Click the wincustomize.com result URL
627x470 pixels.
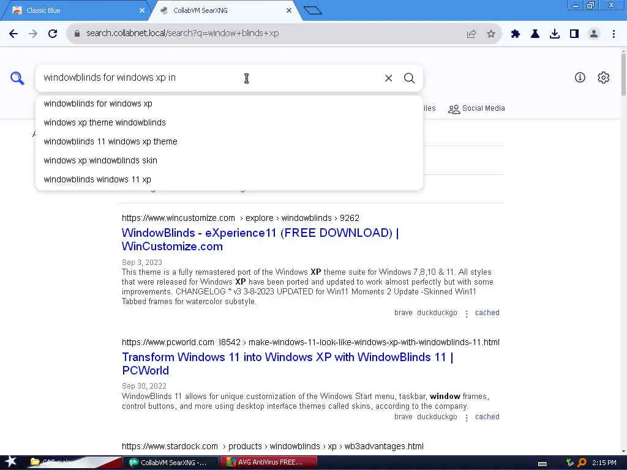[x=240, y=218]
